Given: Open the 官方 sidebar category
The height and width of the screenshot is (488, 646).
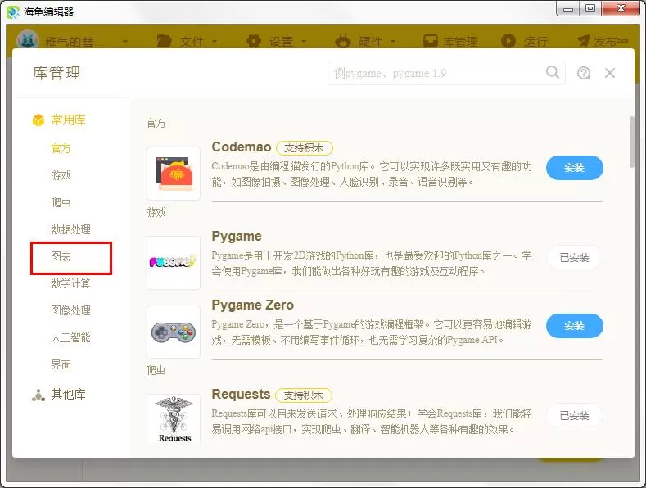Looking at the screenshot, I should [x=61, y=148].
